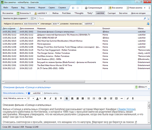Open всех блокнотах dropdown
This screenshot has width=152, height=130.
click(31, 24)
